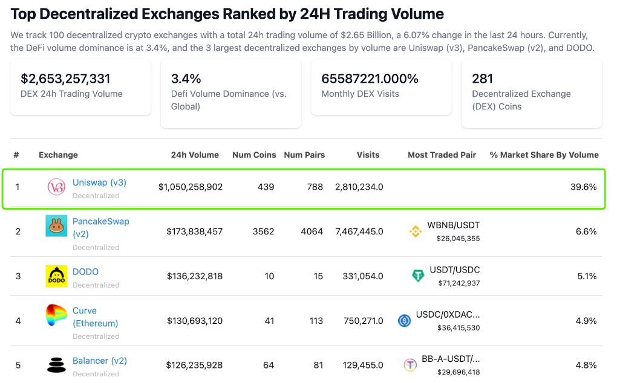Image resolution: width=617 pixels, height=383 pixels.
Task: Click the 4064 pairs count cell
Action: pyautogui.click(x=312, y=232)
